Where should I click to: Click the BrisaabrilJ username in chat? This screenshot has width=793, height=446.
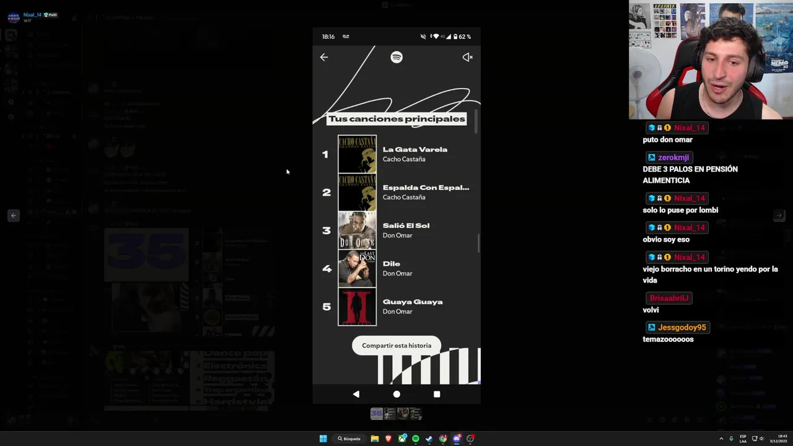tap(669, 298)
